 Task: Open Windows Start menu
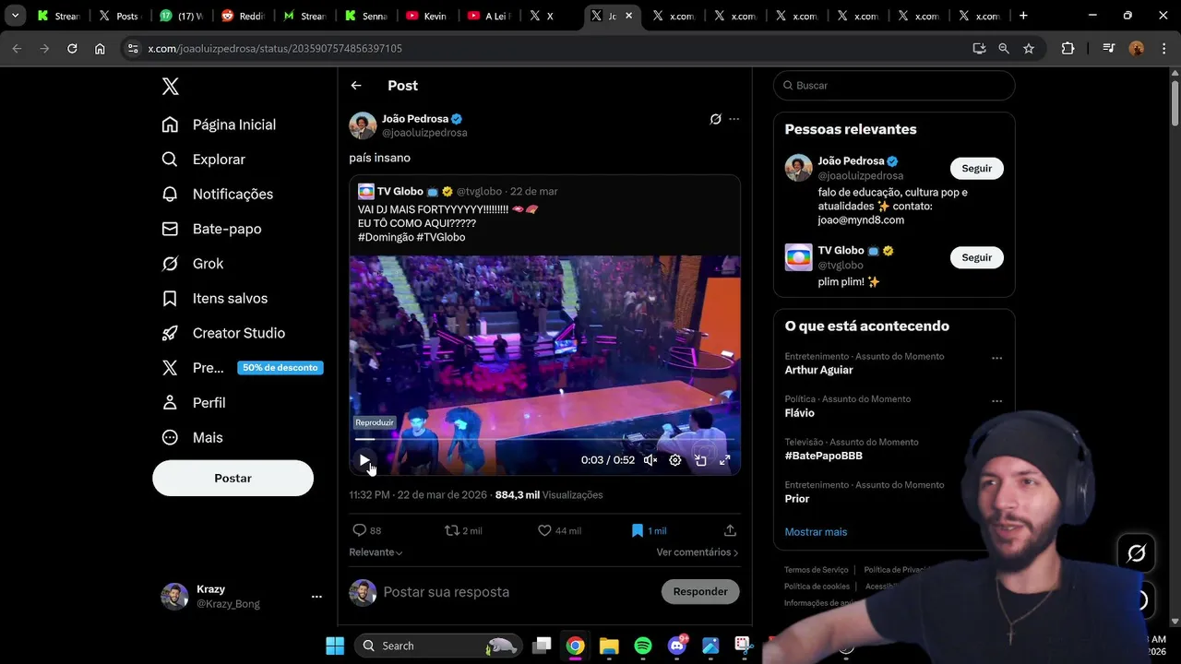[335, 646]
